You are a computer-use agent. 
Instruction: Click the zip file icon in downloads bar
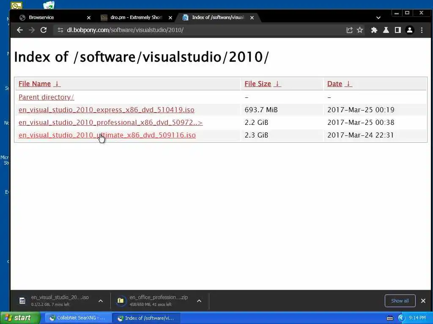[x=121, y=301]
